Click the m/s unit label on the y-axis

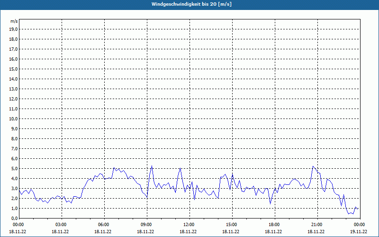(x=14, y=21)
